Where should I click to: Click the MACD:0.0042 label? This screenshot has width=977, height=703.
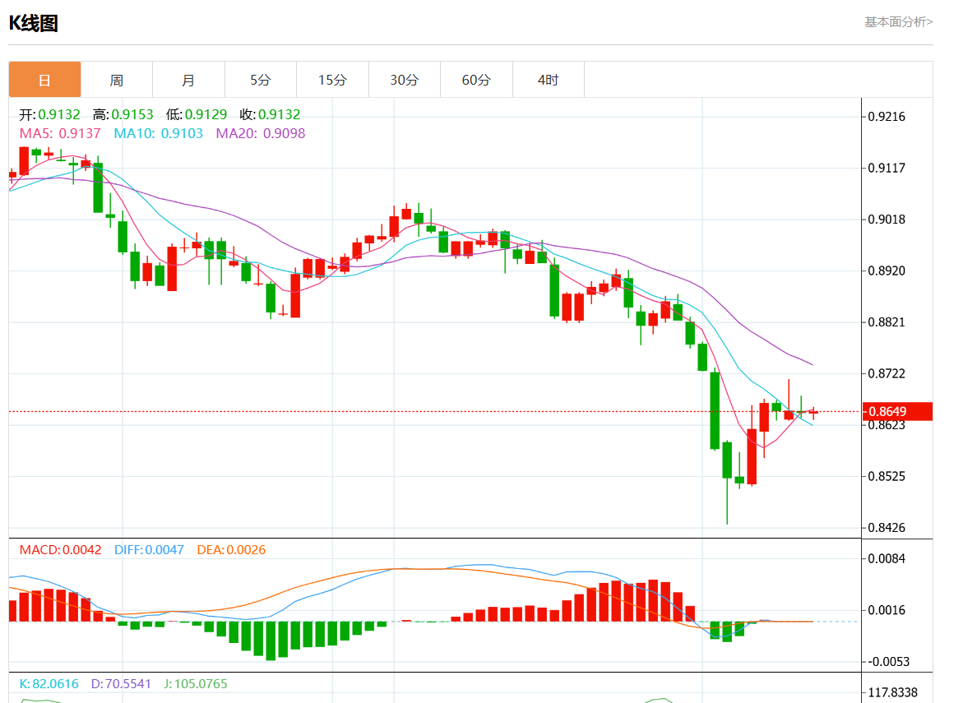[x=60, y=550]
